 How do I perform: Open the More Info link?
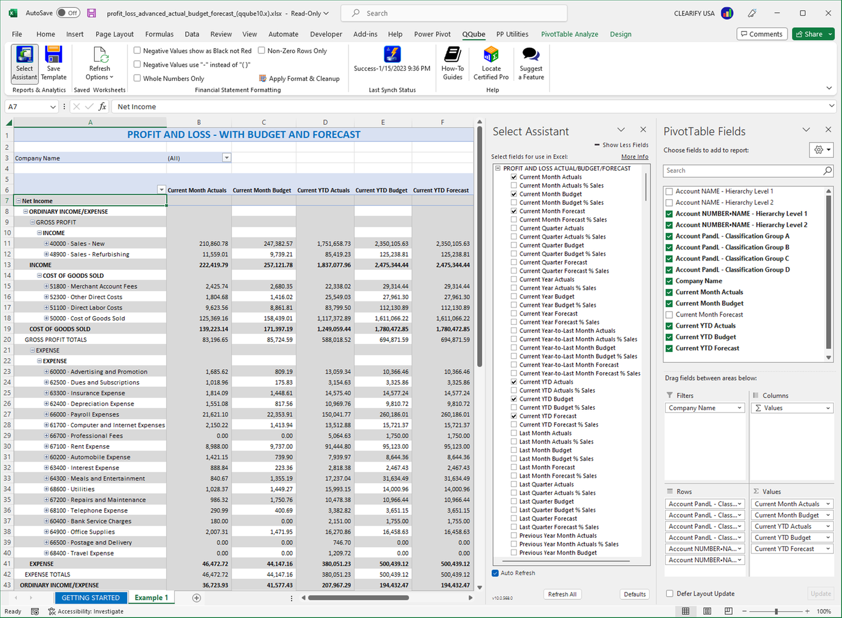(x=635, y=157)
